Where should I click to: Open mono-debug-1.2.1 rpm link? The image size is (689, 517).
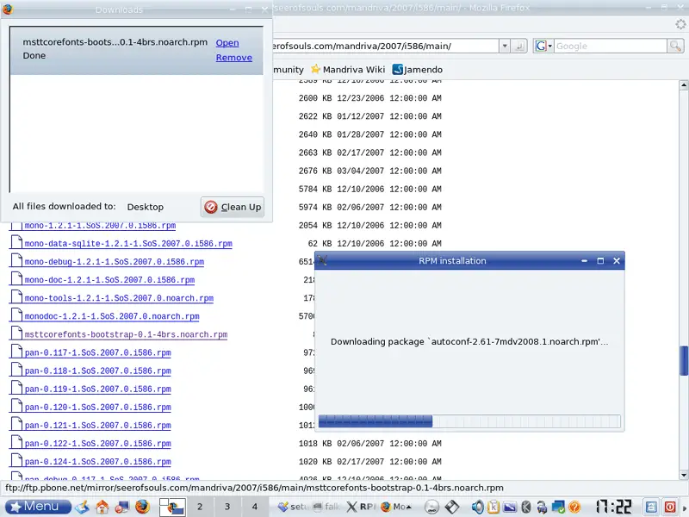(x=115, y=262)
